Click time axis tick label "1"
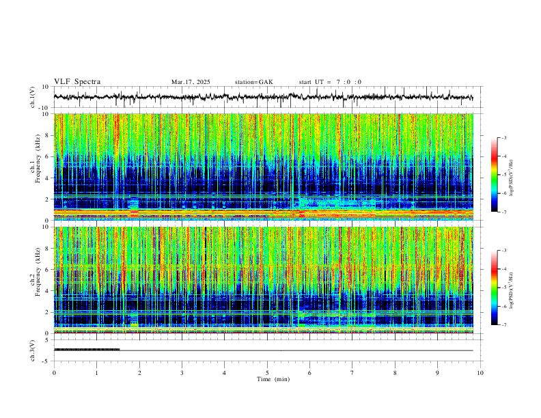This screenshot has width=541, height=418. click(96, 373)
